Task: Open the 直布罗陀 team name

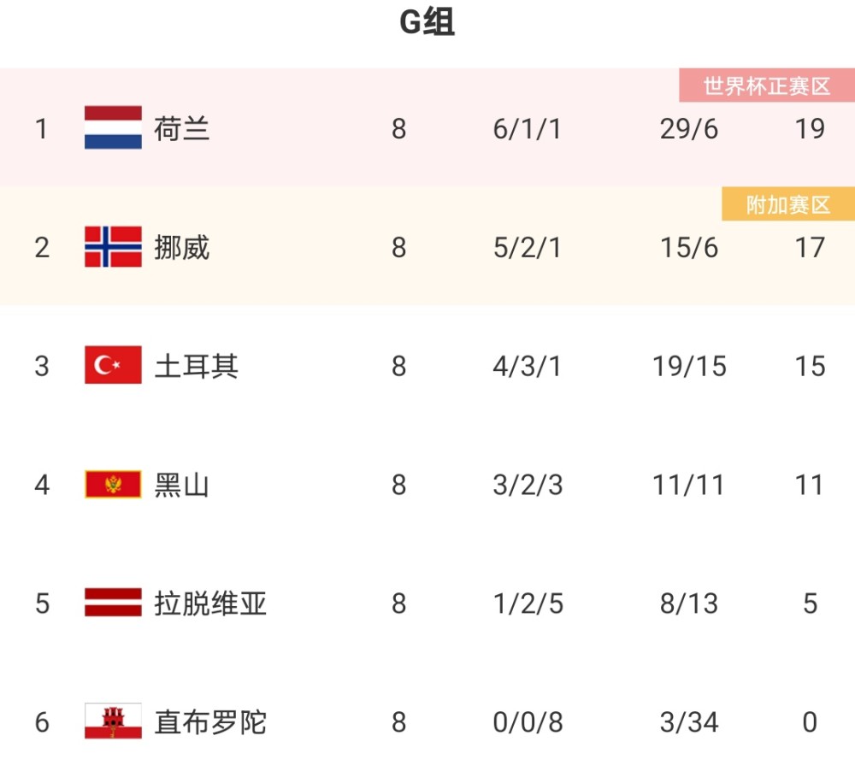Action: pos(210,722)
